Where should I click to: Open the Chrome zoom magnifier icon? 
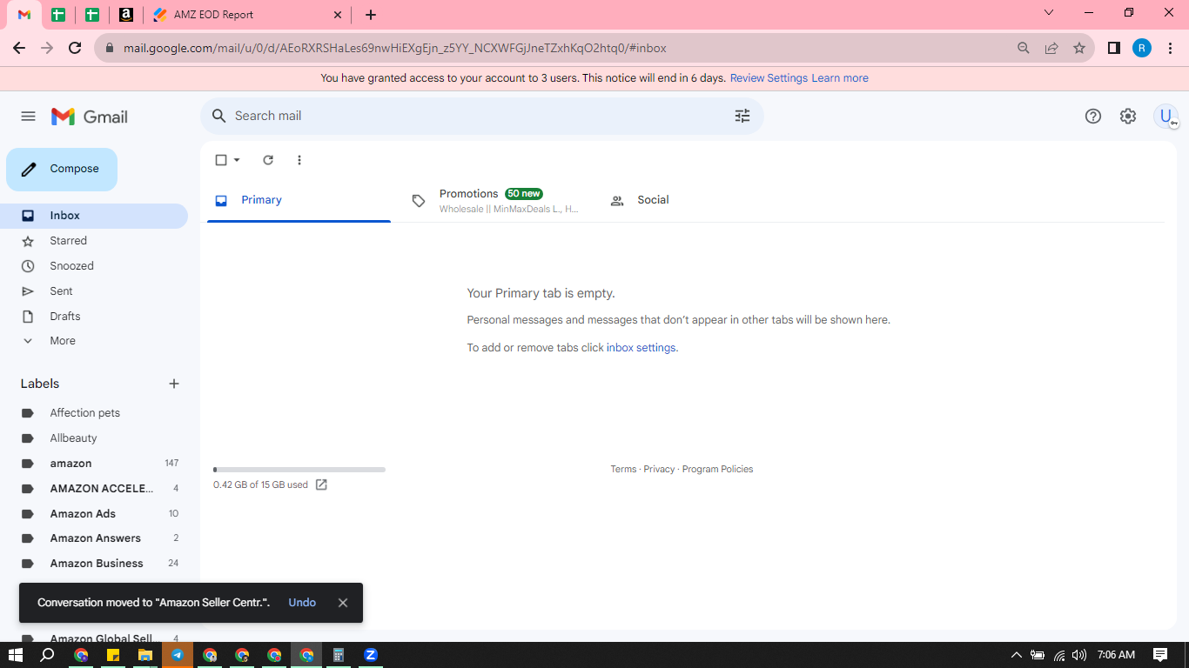pos(1024,48)
